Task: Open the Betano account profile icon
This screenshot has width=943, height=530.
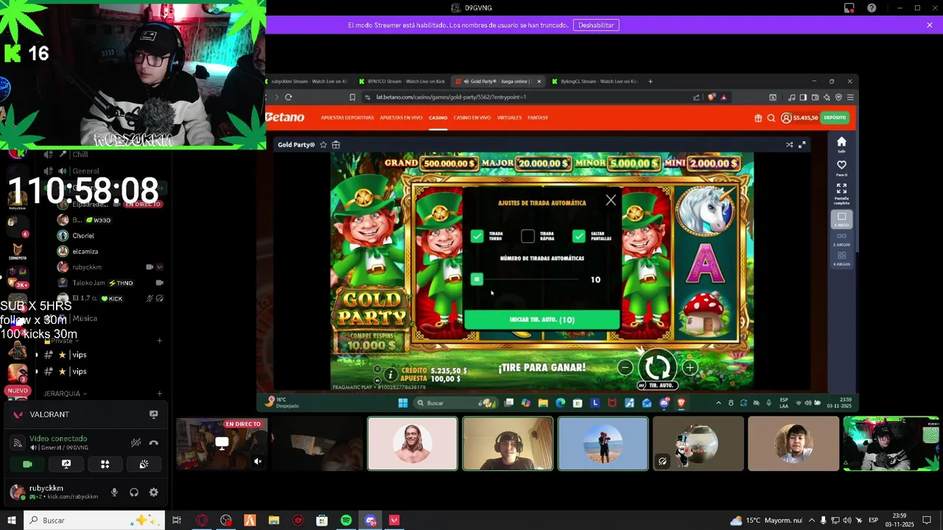Action: point(786,118)
